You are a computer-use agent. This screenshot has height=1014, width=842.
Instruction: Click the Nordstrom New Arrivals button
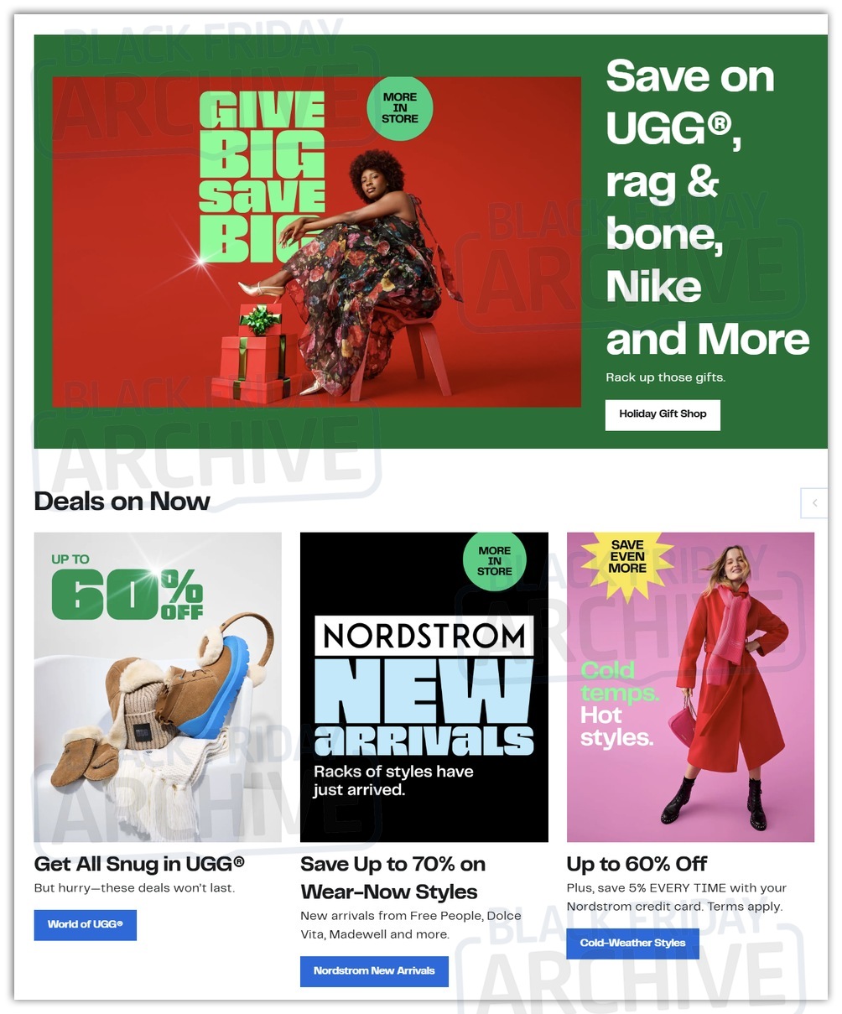pos(374,971)
